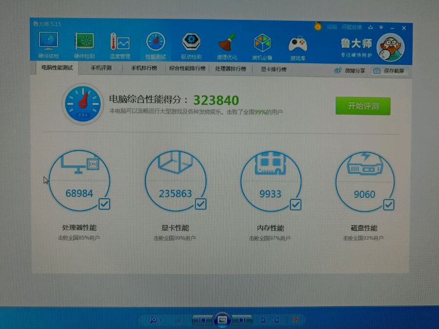Switch to 手机评测 tab
439x329 pixels.
(x=101, y=68)
